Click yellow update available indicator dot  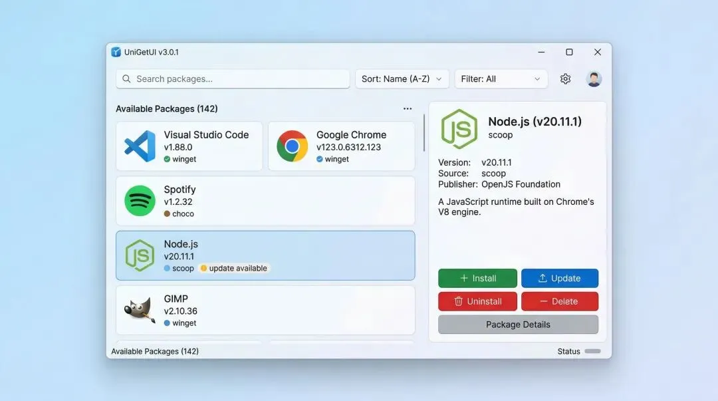(x=204, y=268)
